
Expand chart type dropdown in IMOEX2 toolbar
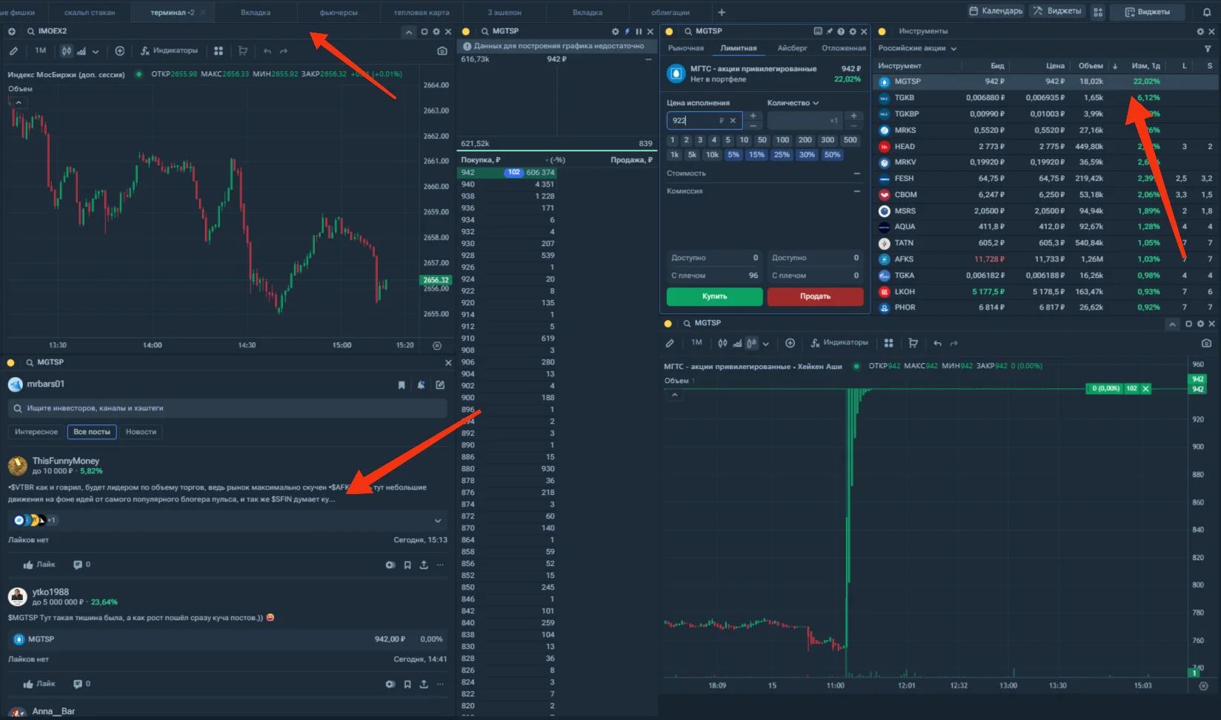96,52
